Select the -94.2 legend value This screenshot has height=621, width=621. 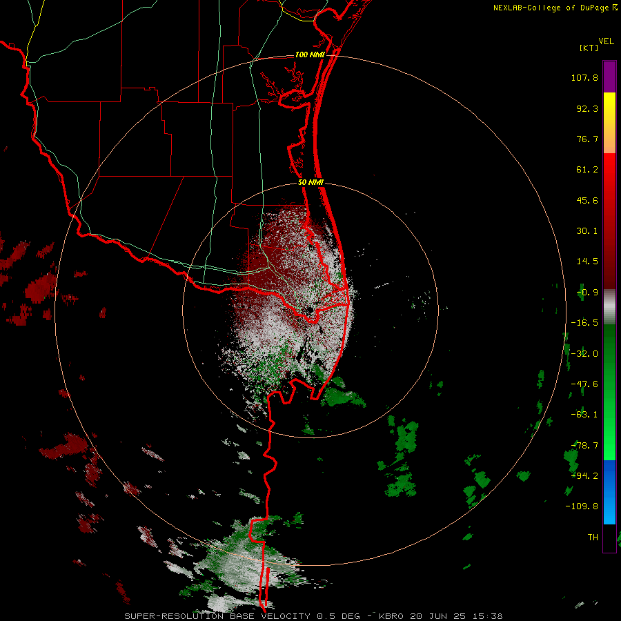(x=584, y=475)
